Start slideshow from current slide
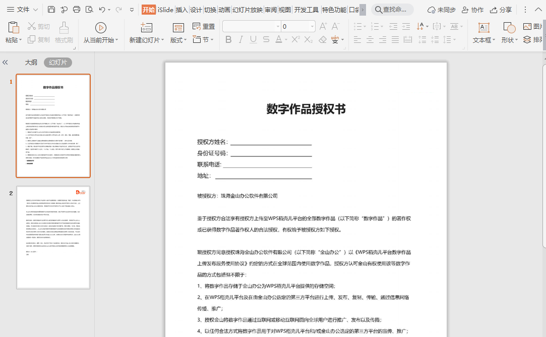Screen dimensions: 546x337 click(x=101, y=28)
